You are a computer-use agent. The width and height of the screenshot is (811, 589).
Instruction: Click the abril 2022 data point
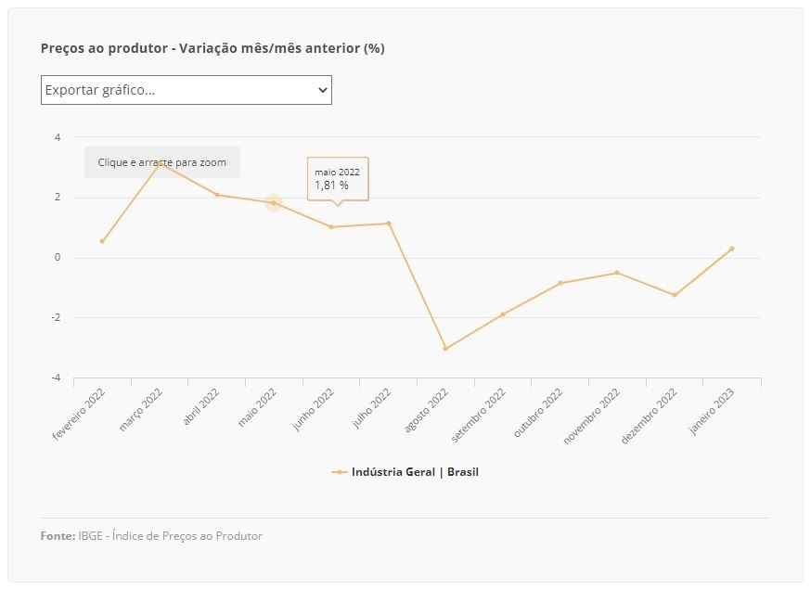[x=217, y=195]
